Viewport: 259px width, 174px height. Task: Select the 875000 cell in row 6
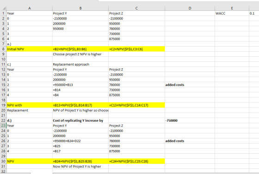click(x=136, y=39)
